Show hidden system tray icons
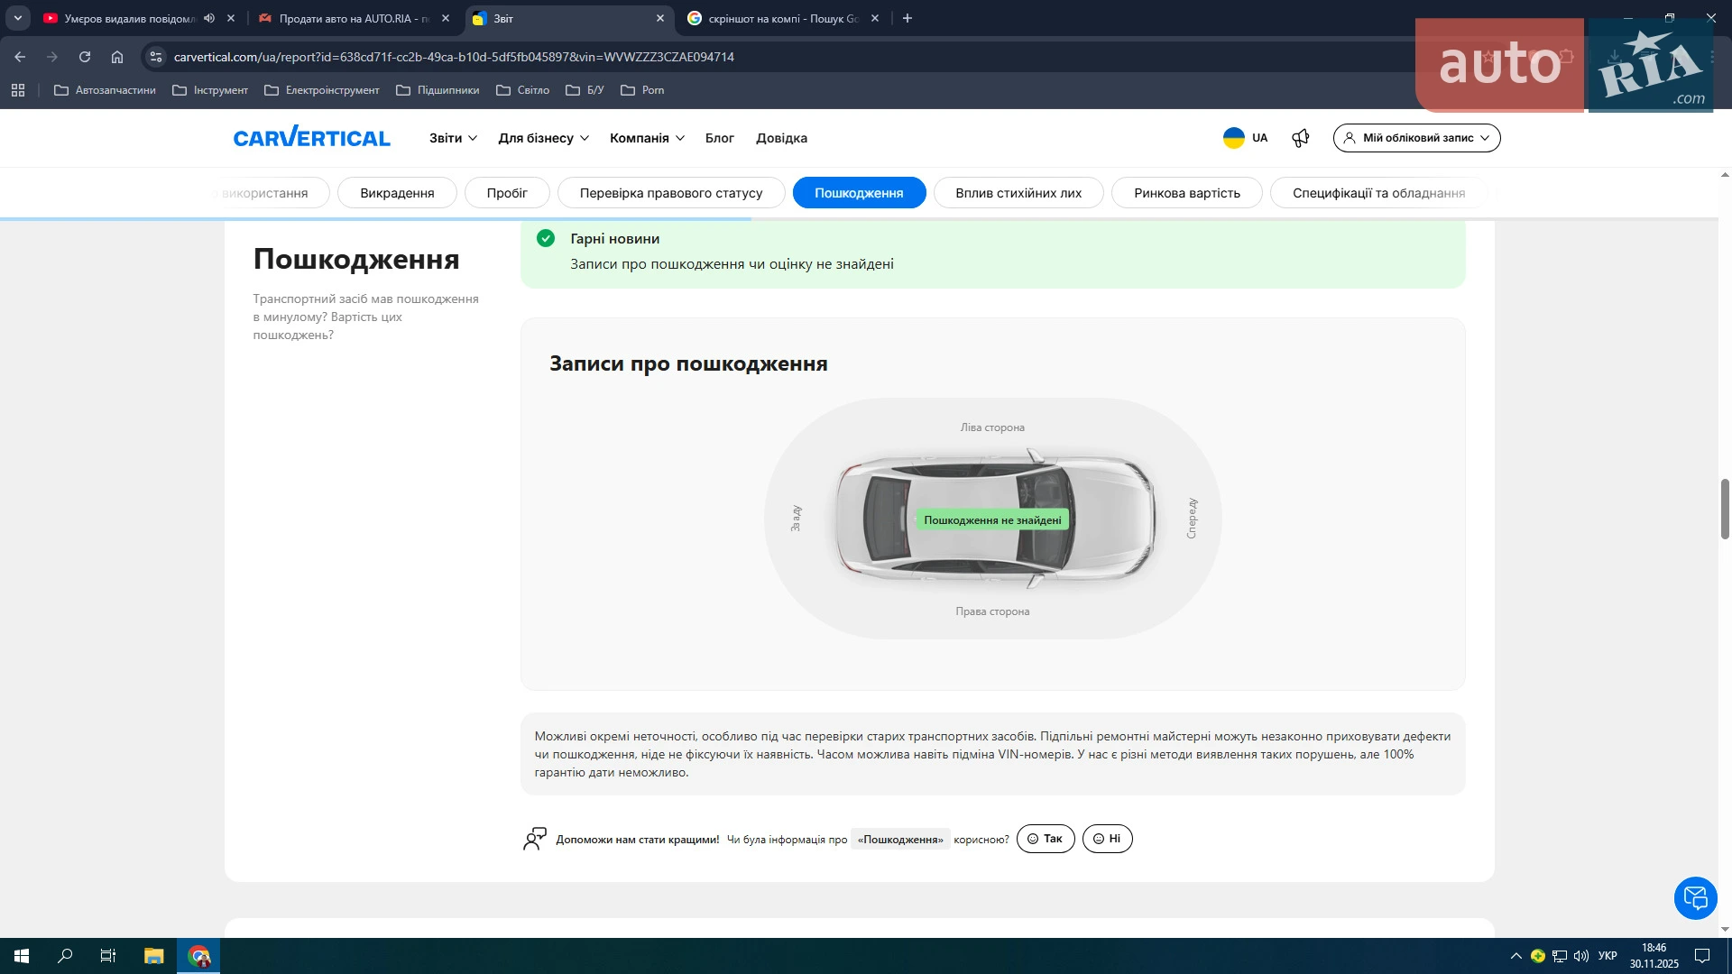Screen dimensions: 1732x974 click(1515, 956)
